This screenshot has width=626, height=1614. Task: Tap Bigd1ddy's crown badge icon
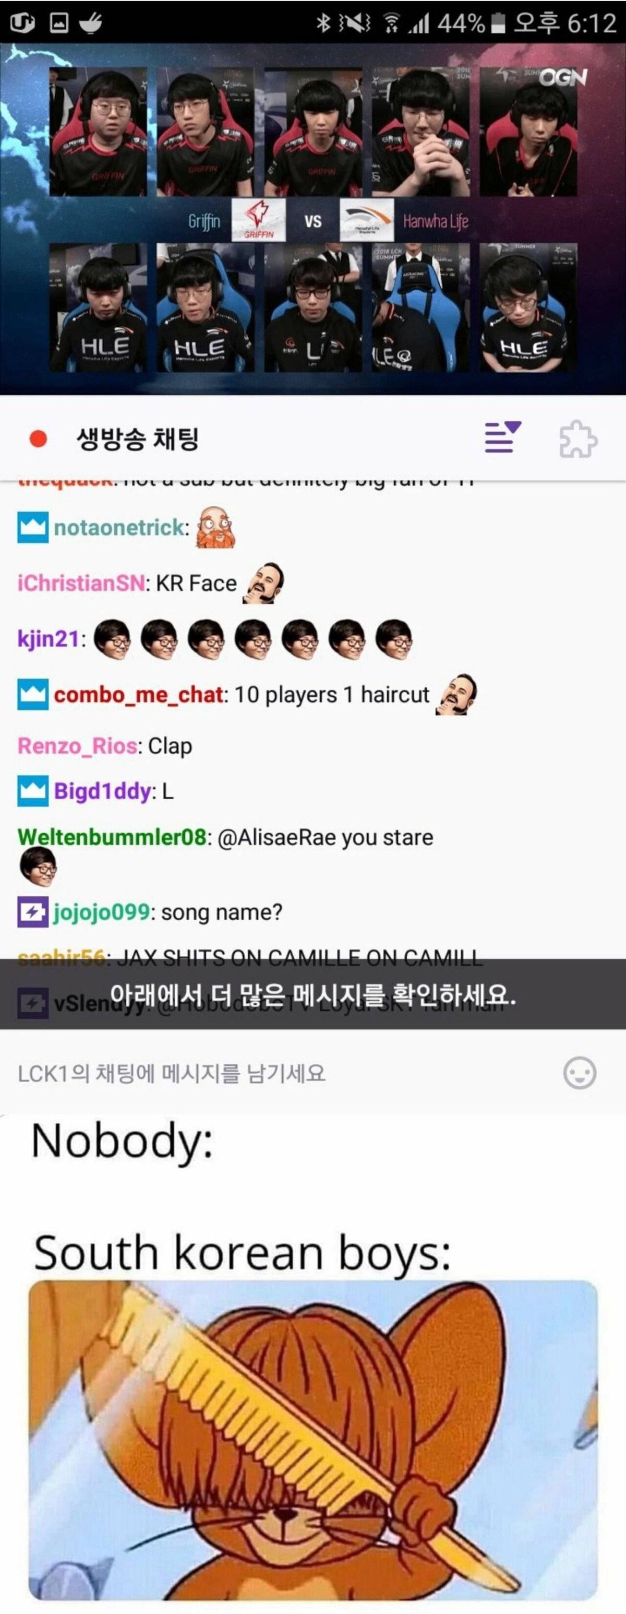pyautogui.click(x=32, y=791)
